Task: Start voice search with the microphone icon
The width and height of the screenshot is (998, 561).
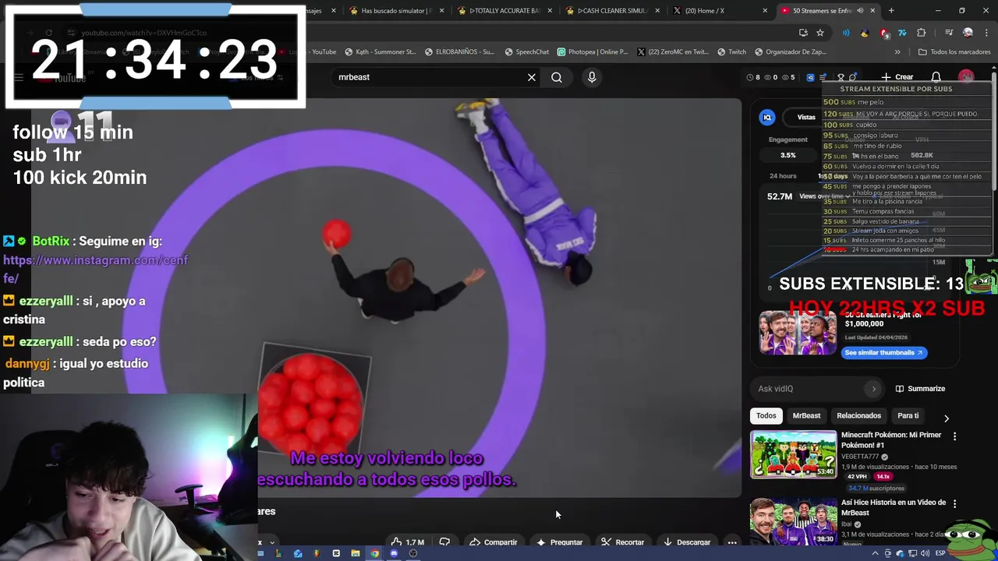Action: [592, 77]
